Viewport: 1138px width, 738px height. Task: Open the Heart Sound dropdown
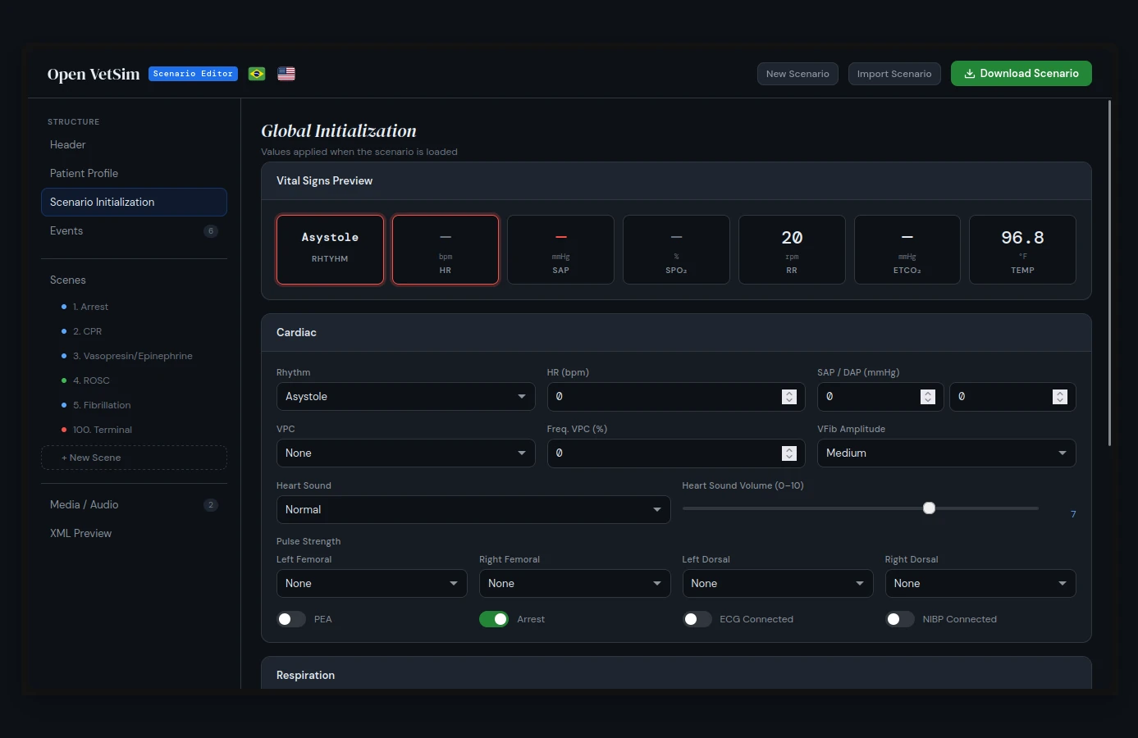473,510
